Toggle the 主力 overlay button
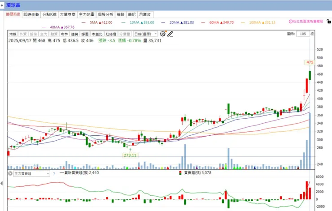 point(44,34)
